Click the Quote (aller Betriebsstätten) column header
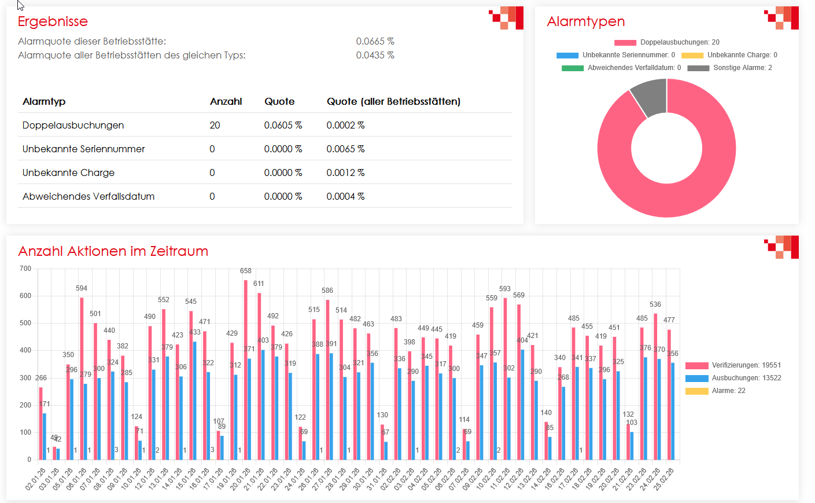Image resolution: width=815 pixels, height=503 pixels. pos(393,101)
